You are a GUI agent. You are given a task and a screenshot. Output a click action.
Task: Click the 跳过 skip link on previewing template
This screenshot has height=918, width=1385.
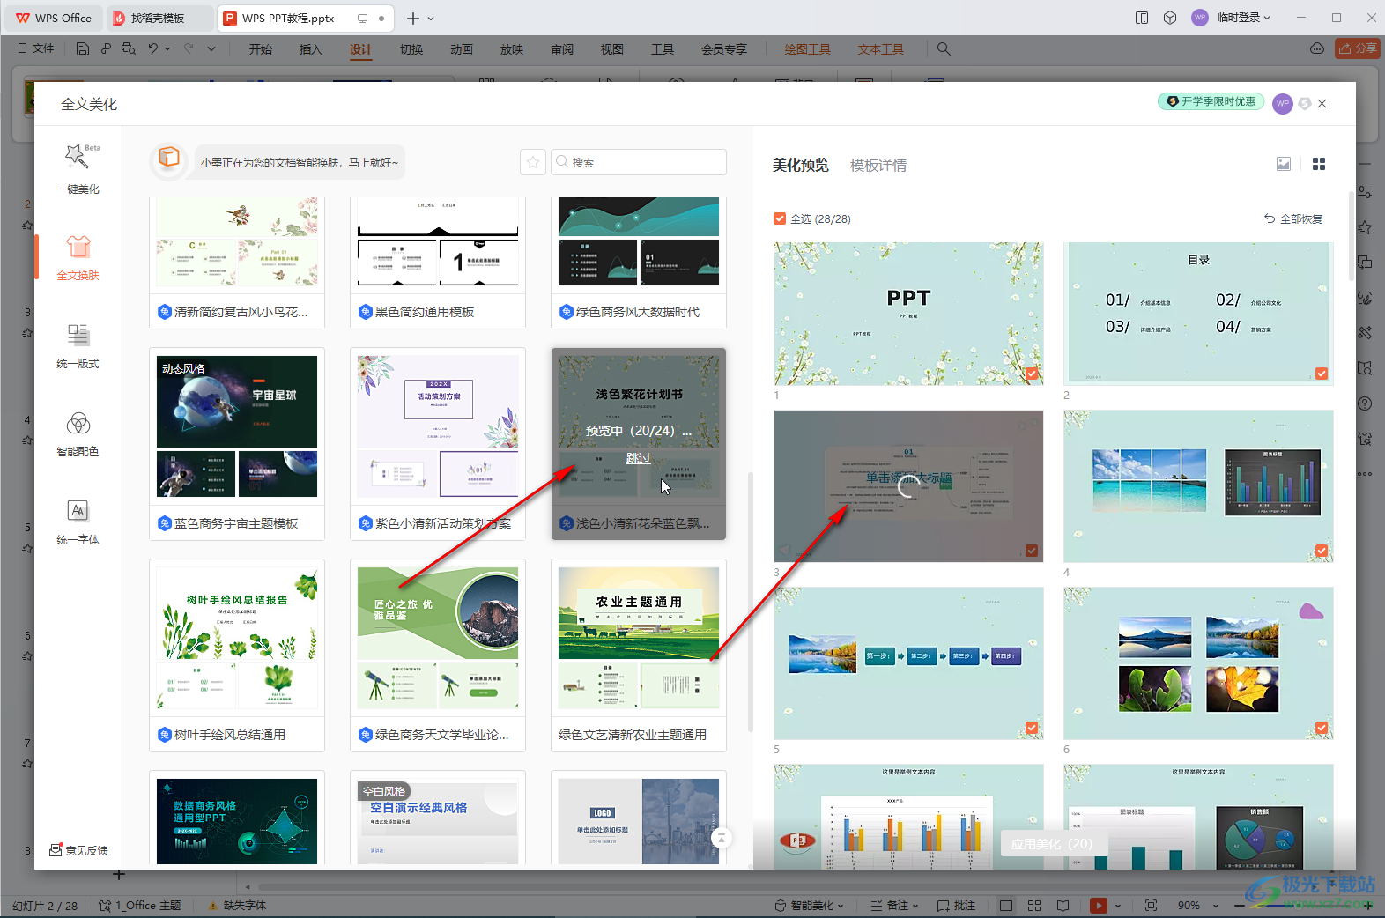(639, 458)
